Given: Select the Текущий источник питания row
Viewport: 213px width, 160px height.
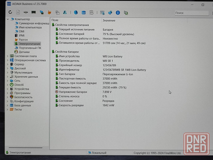Looking at the screenshot, I should tap(77, 29).
